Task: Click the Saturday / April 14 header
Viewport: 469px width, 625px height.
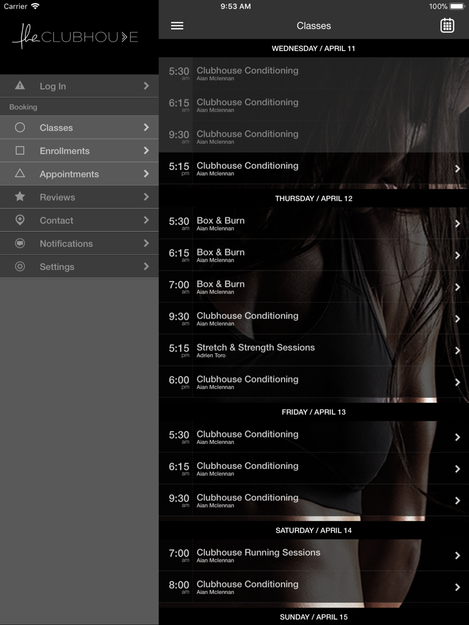Action: pyautogui.click(x=314, y=530)
